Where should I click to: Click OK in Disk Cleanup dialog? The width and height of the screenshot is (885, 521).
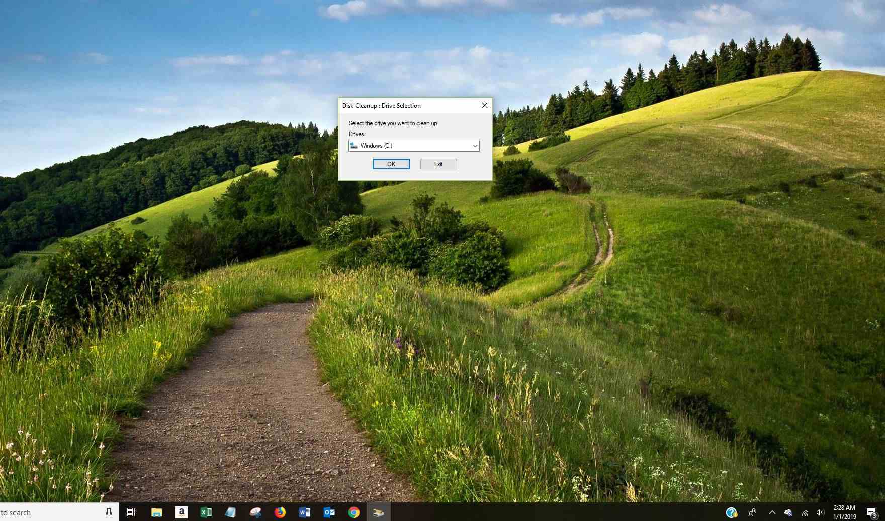click(x=391, y=164)
